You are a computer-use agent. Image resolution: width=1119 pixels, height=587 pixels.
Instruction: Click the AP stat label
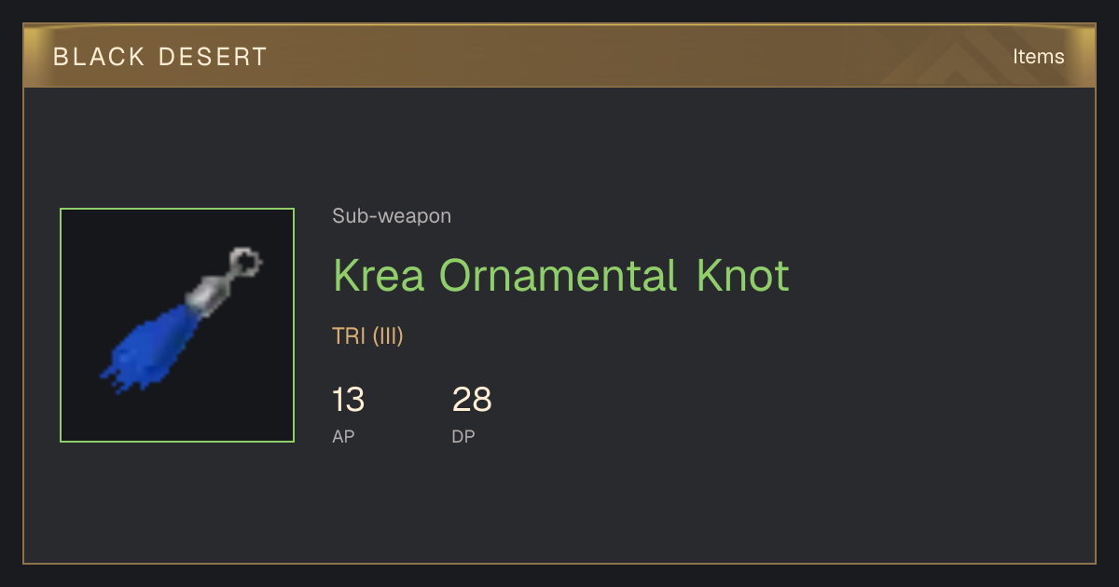(343, 436)
